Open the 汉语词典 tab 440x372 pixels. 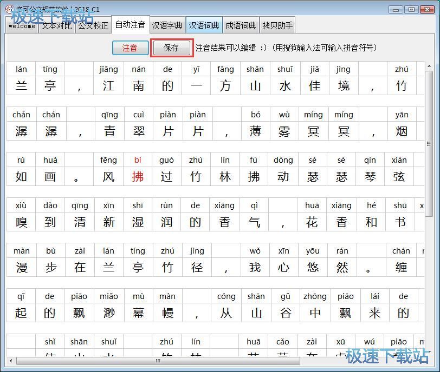point(204,25)
